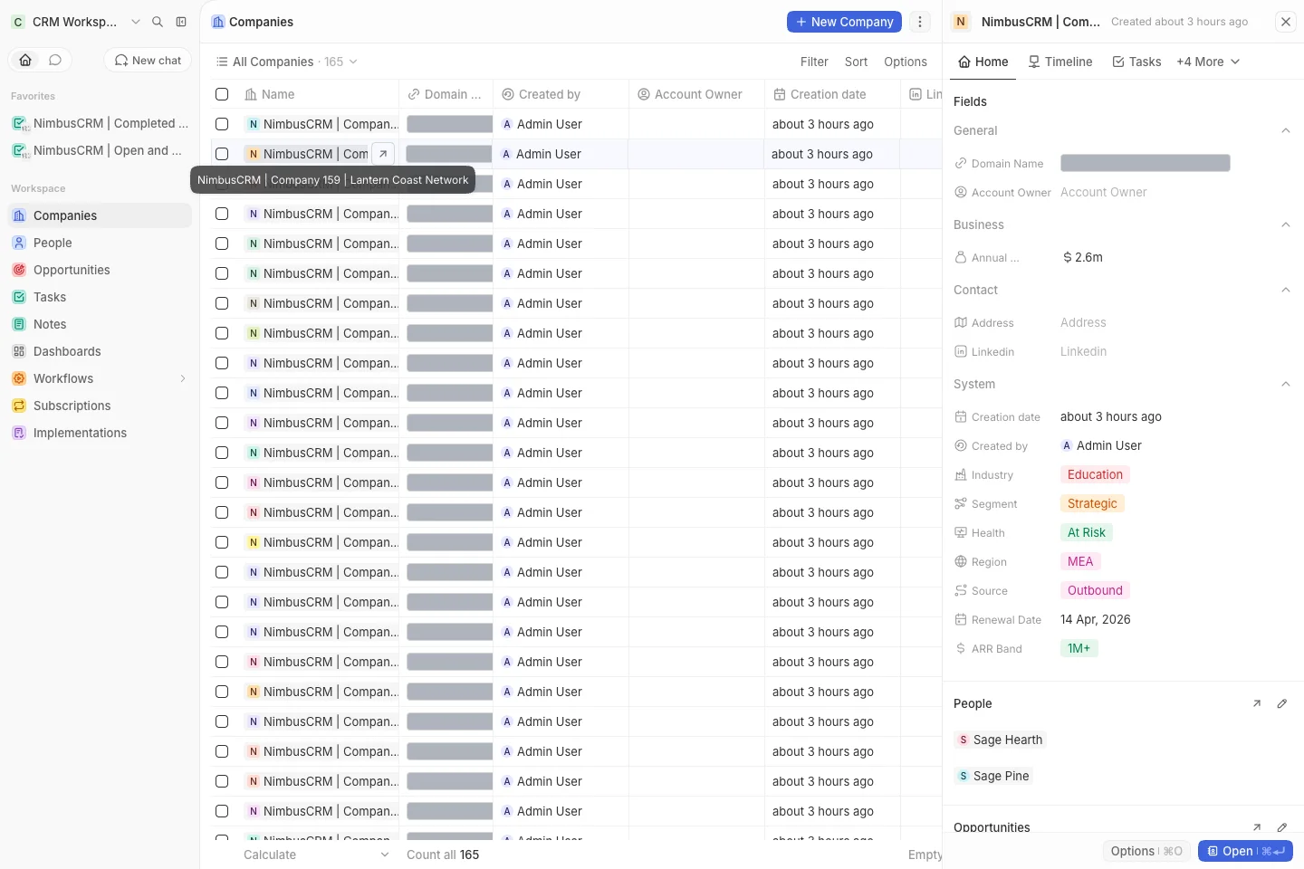Expand the People section with the arrow icon
Screen dimensions: 1304x869
1257,703
